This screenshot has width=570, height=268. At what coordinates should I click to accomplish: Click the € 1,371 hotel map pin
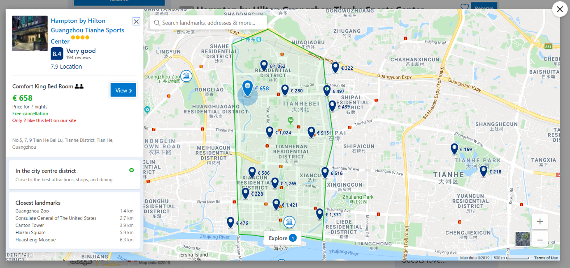coord(320,214)
